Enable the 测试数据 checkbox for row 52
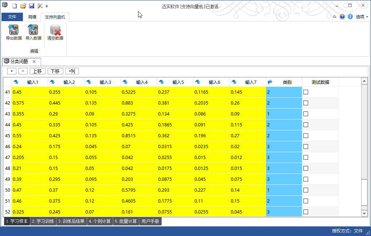 click(x=306, y=212)
